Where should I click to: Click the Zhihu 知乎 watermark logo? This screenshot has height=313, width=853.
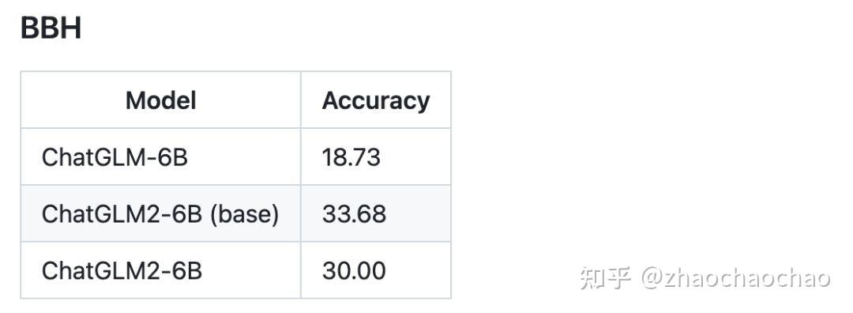point(605,277)
